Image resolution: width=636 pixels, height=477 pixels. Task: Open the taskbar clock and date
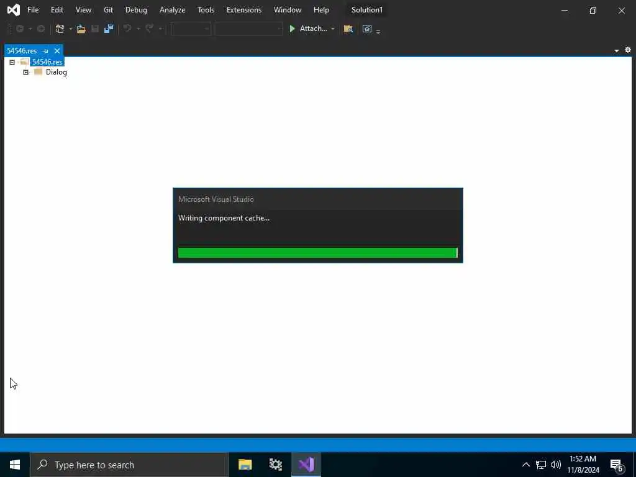(583, 465)
